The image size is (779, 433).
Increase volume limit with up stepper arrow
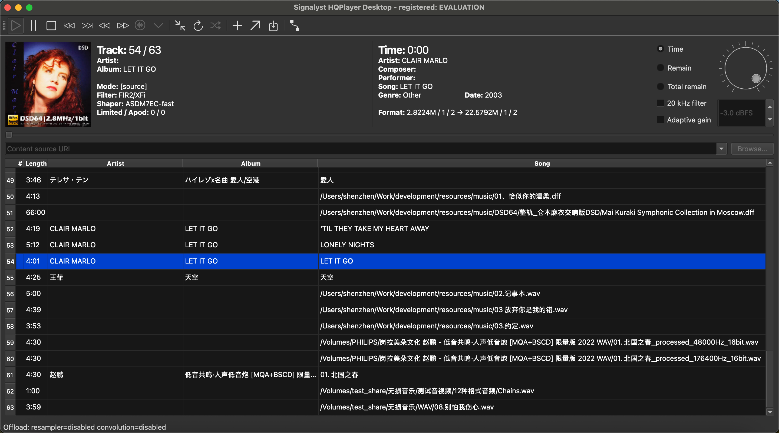tap(770, 107)
